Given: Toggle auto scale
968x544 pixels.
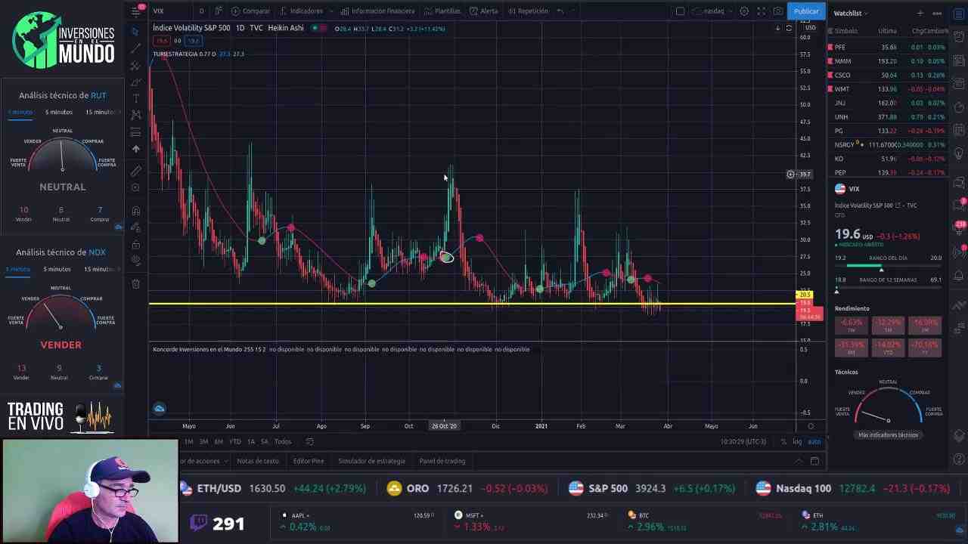Looking at the screenshot, I should pos(814,441).
